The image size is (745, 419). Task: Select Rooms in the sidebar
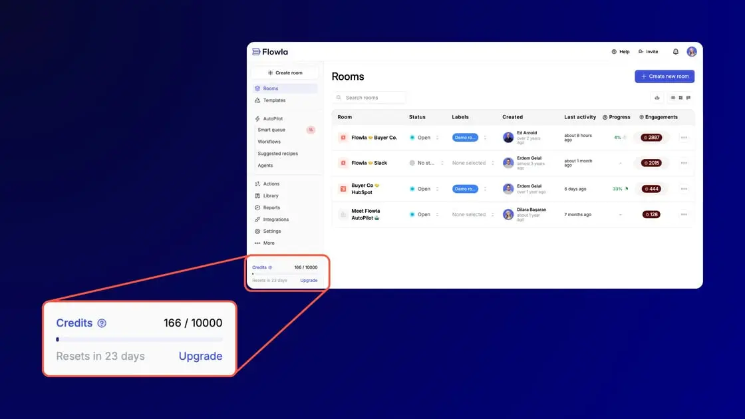271,88
